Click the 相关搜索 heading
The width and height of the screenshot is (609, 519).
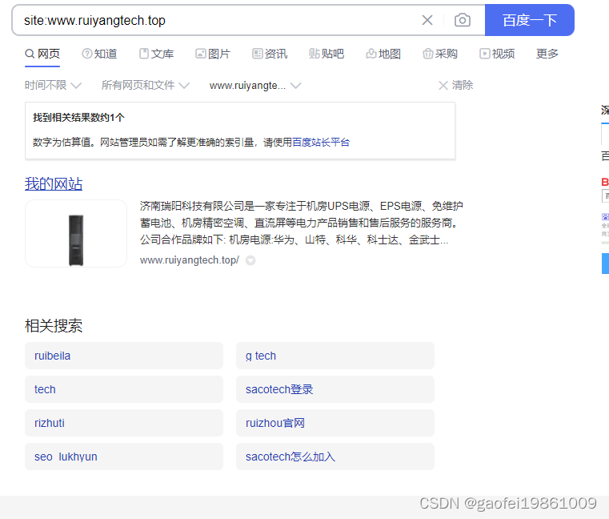tap(54, 326)
